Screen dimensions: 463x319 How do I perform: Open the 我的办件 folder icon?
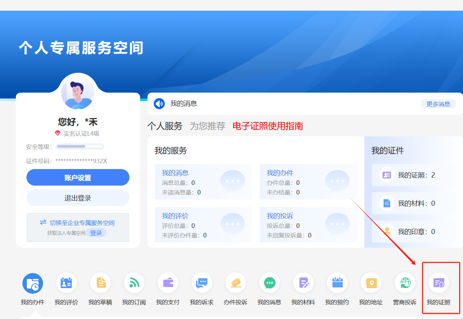point(33,283)
